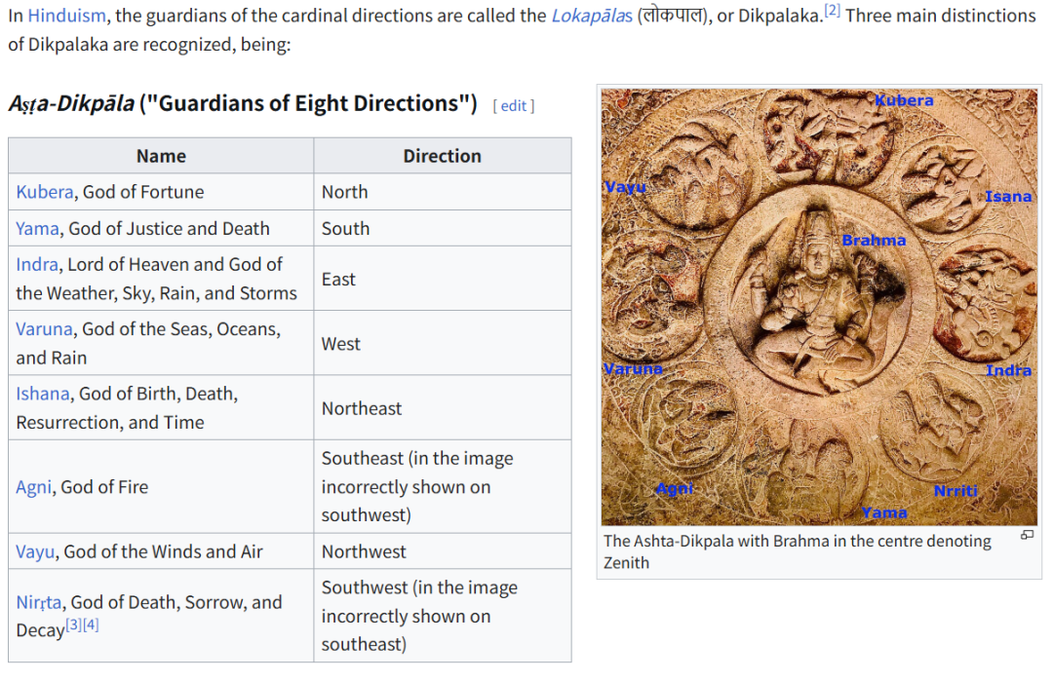
Task: Select the East direction cell
Action: [443, 279]
